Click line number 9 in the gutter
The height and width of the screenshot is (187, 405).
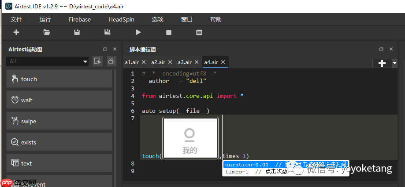coord(133,171)
